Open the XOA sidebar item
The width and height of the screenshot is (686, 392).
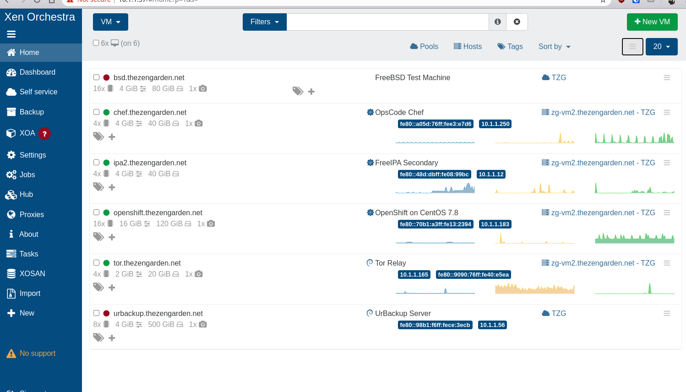point(41,133)
